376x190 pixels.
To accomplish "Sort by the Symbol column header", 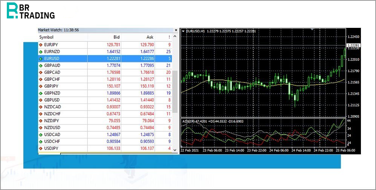I will 47,37.
